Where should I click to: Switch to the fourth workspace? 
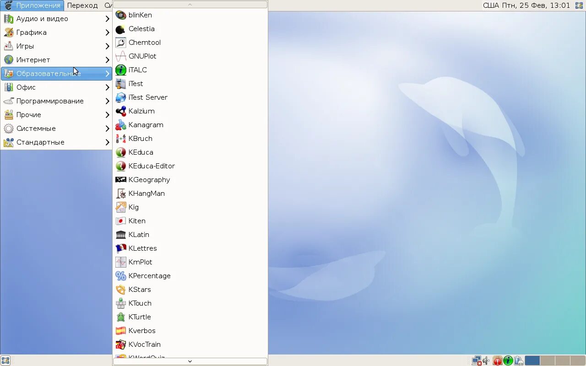pos(578,361)
